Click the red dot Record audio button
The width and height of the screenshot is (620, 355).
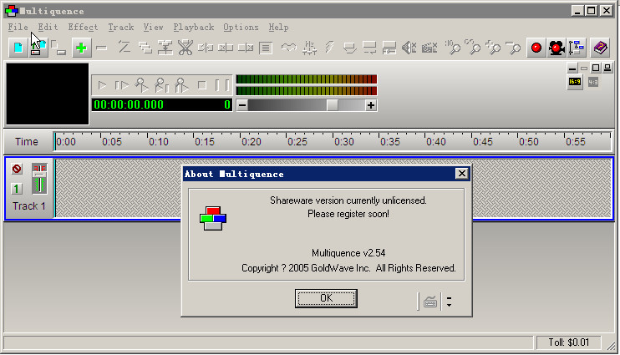[536, 48]
